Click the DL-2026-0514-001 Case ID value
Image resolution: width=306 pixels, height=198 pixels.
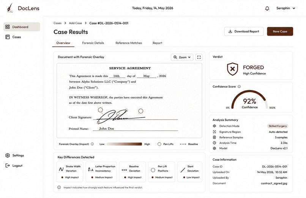[x=274, y=167]
